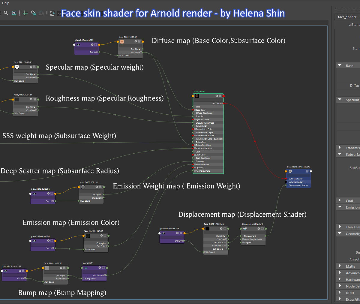Click Out Color R on face_DSP01 node
Viewport: 360px width, 304px height.
pyautogui.click(x=218, y=243)
